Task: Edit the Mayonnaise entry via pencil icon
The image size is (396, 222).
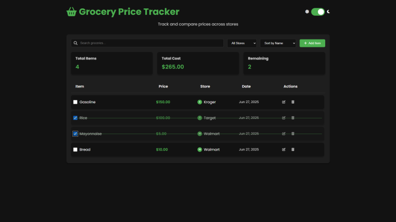Action: pyautogui.click(x=284, y=134)
